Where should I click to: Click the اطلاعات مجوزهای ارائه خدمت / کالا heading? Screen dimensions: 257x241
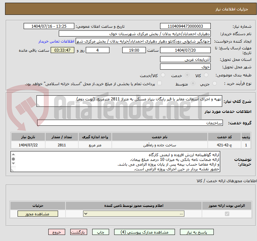coord(227,181)
